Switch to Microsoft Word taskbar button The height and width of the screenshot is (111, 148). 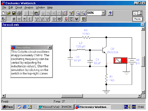click(56, 107)
